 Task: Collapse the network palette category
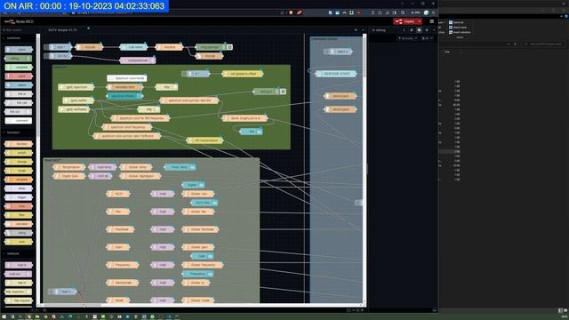pos(12,253)
